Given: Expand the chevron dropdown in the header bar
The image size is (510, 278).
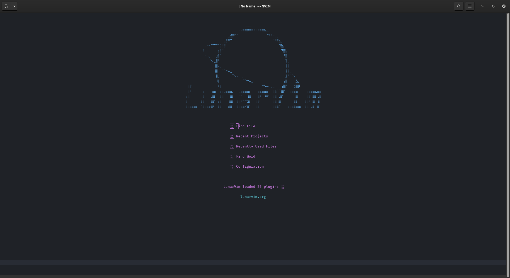Looking at the screenshot, I should point(482,6).
